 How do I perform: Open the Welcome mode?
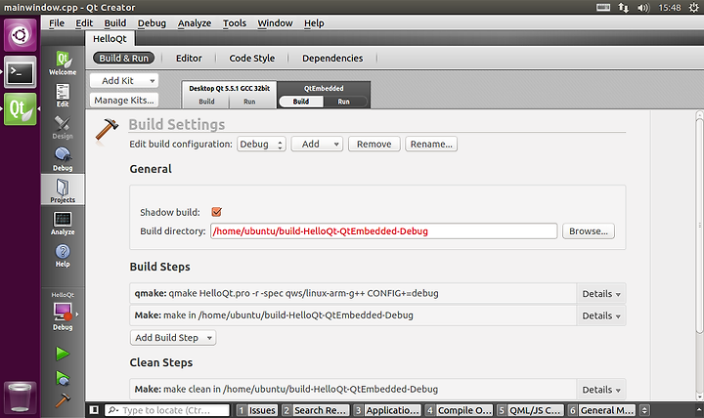click(x=63, y=63)
